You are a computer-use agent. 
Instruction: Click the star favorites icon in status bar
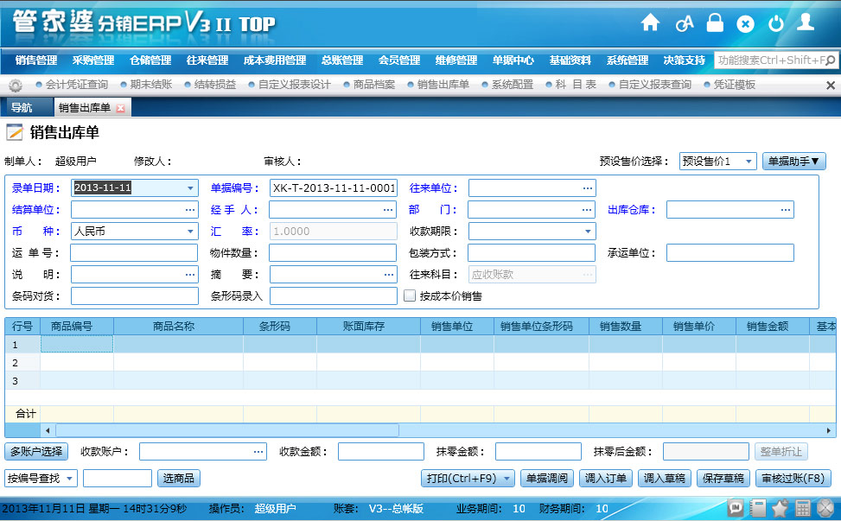780,508
